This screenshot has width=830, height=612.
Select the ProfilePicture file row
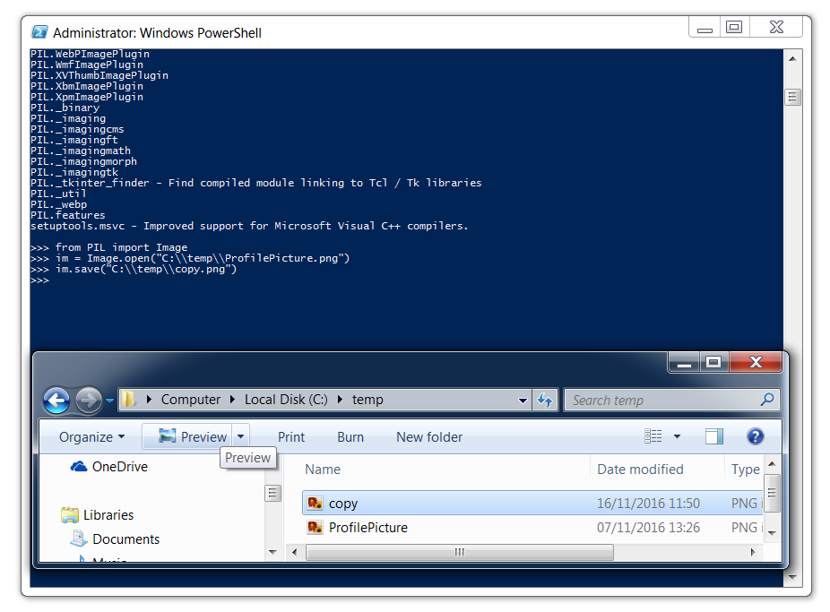(532, 528)
